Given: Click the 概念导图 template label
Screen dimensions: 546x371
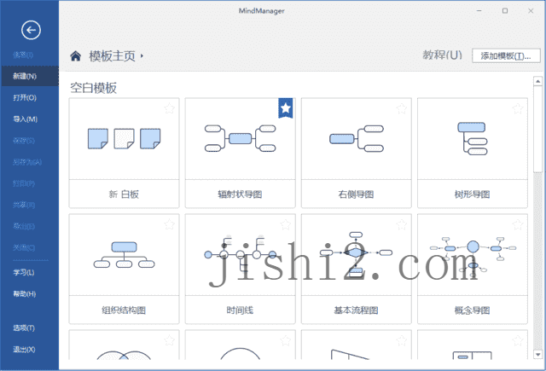Looking at the screenshot, I should point(473,310).
